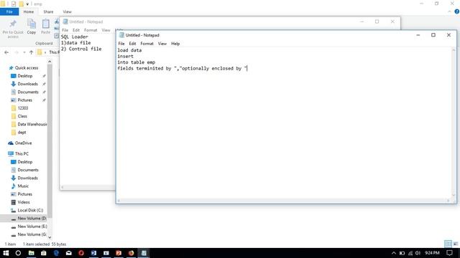Switch to details view icon in status bar
The height and width of the screenshot is (258, 460).
click(x=448, y=244)
